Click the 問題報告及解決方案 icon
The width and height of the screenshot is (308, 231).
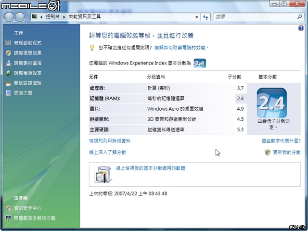coord(8,218)
